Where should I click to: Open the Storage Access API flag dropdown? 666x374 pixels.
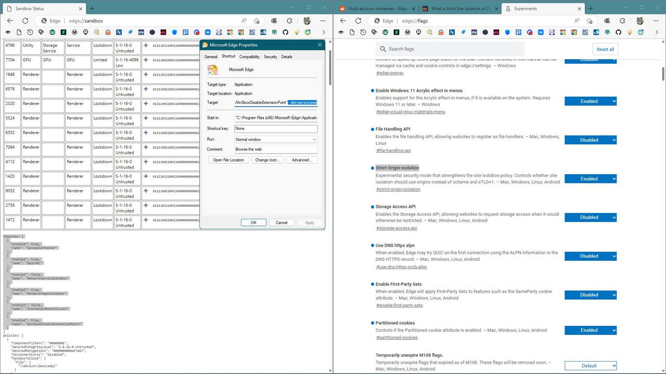[x=591, y=217]
